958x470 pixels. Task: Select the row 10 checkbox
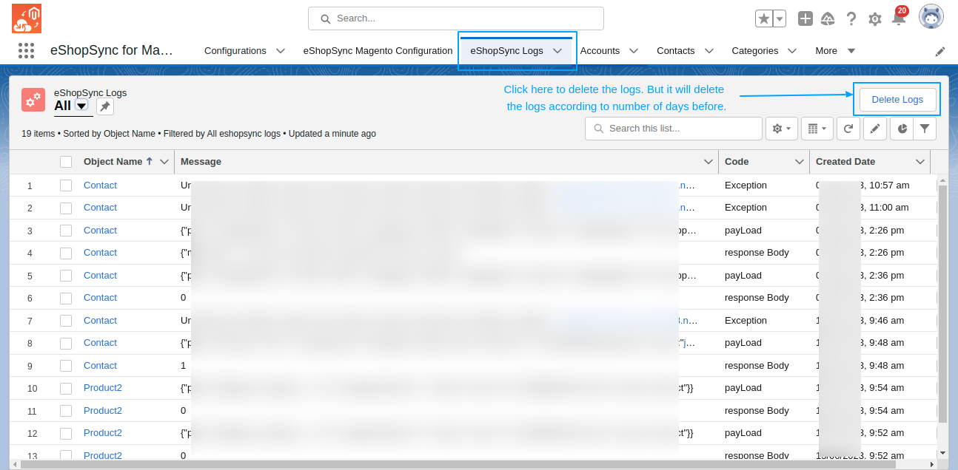pos(66,388)
